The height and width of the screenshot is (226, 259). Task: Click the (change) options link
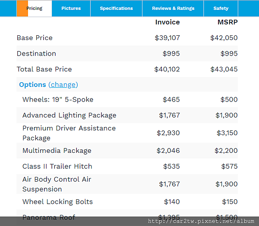click(x=63, y=84)
